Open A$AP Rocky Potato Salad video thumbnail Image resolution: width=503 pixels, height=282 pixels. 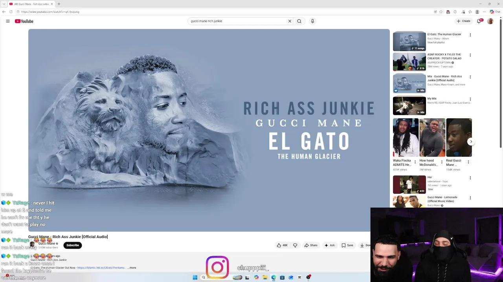[409, 61]
